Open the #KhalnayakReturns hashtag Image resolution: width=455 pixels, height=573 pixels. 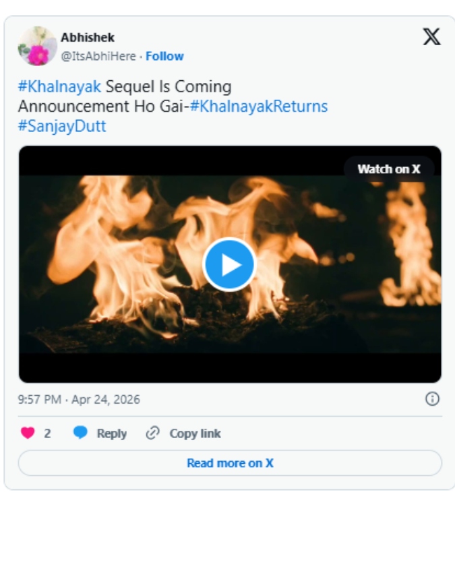(259, 107)
